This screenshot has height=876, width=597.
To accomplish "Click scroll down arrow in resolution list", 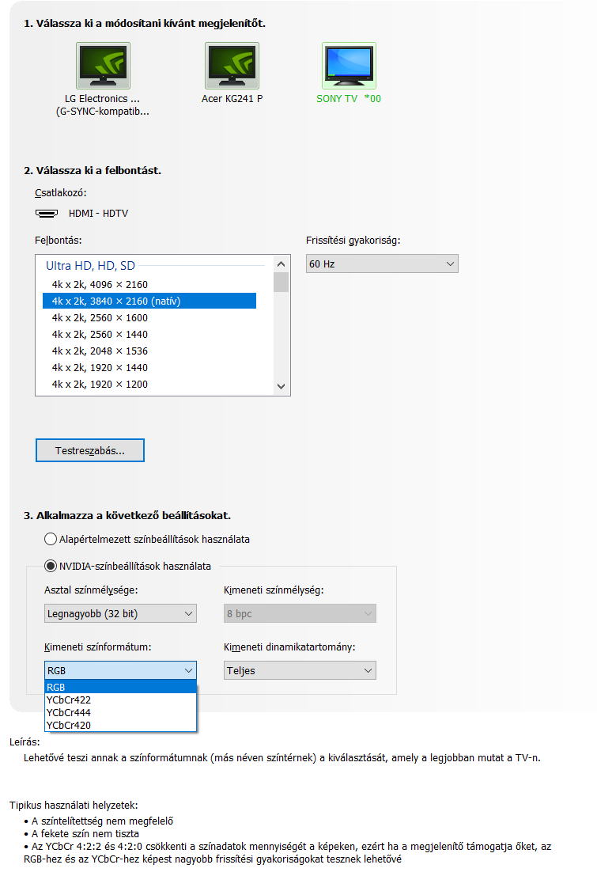I will click(281, 386).
